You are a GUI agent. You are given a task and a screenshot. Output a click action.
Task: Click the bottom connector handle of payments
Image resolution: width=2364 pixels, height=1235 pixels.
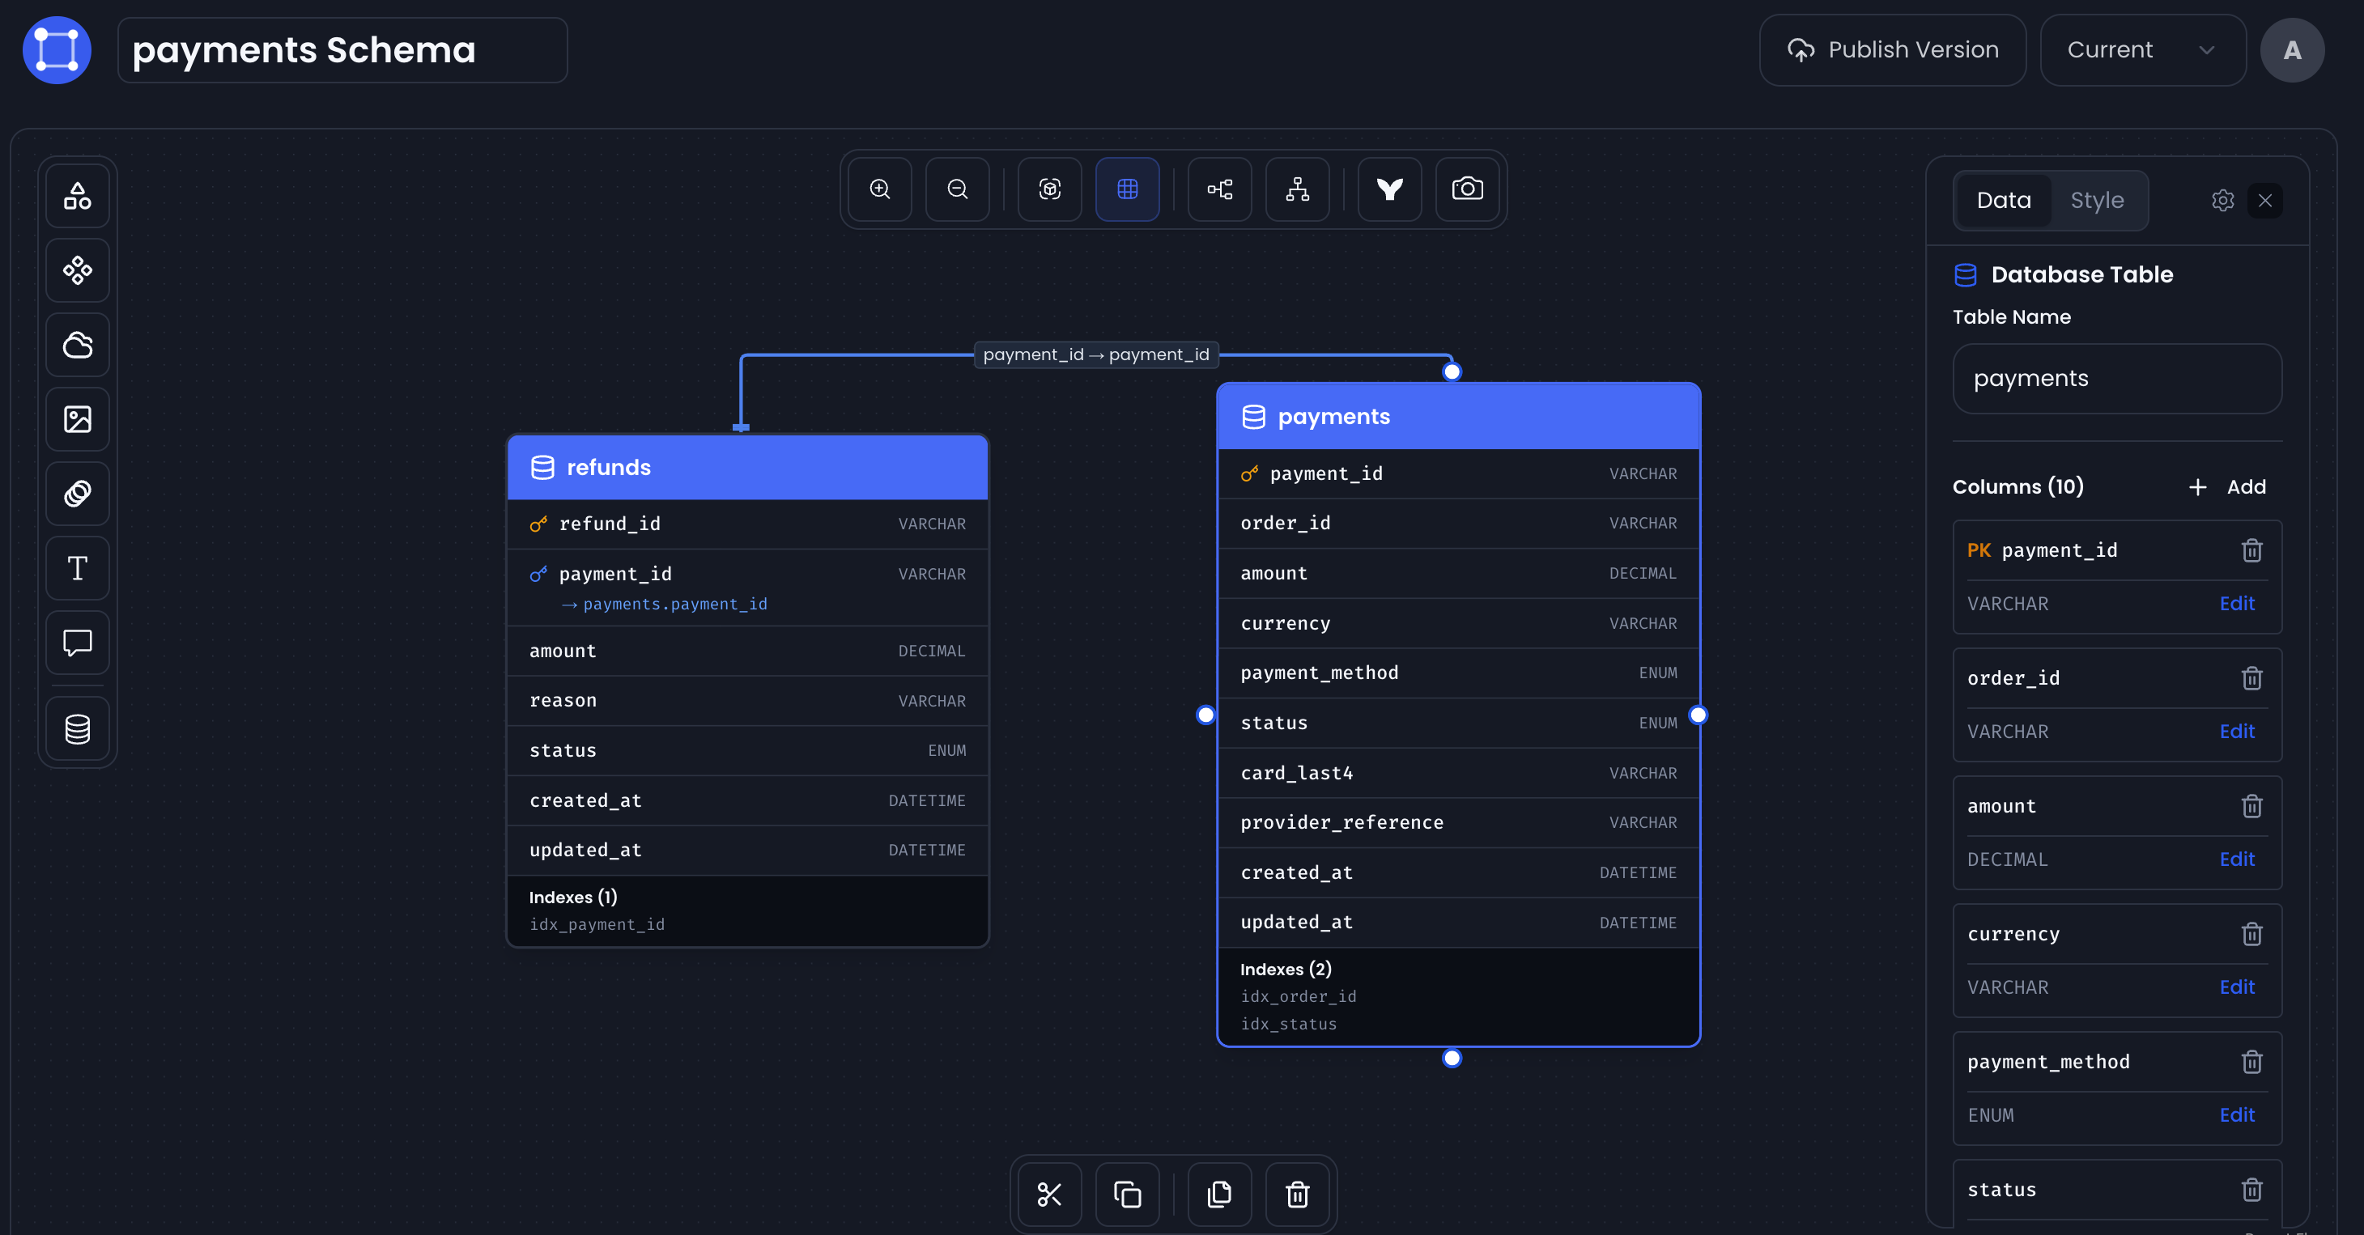pos(1452,1058)
